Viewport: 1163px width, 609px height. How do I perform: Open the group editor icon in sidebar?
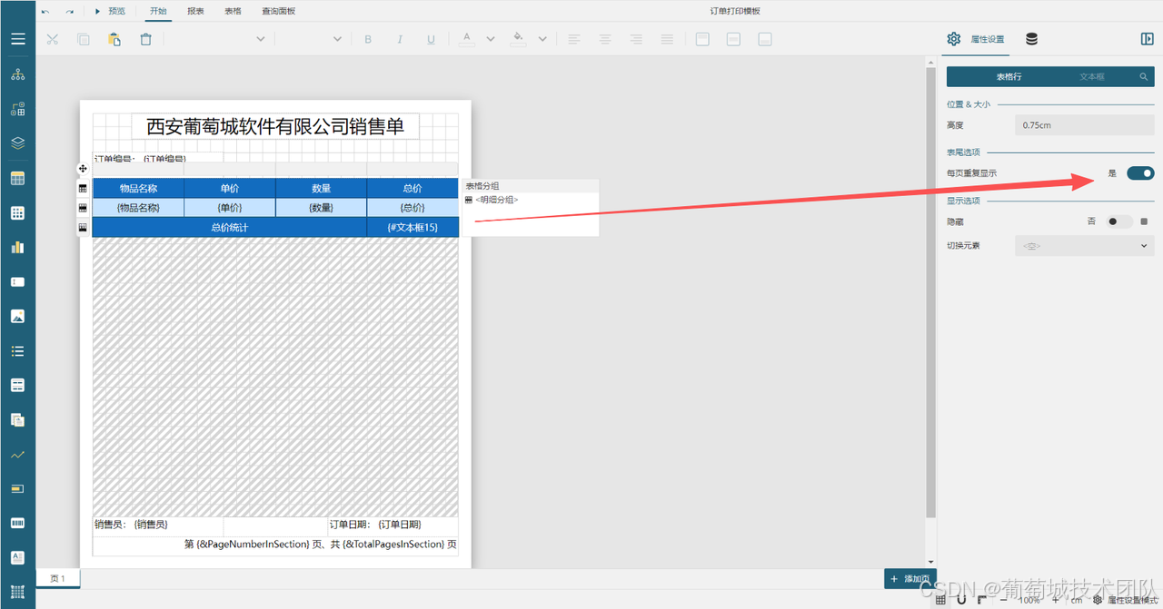(17, 109)
